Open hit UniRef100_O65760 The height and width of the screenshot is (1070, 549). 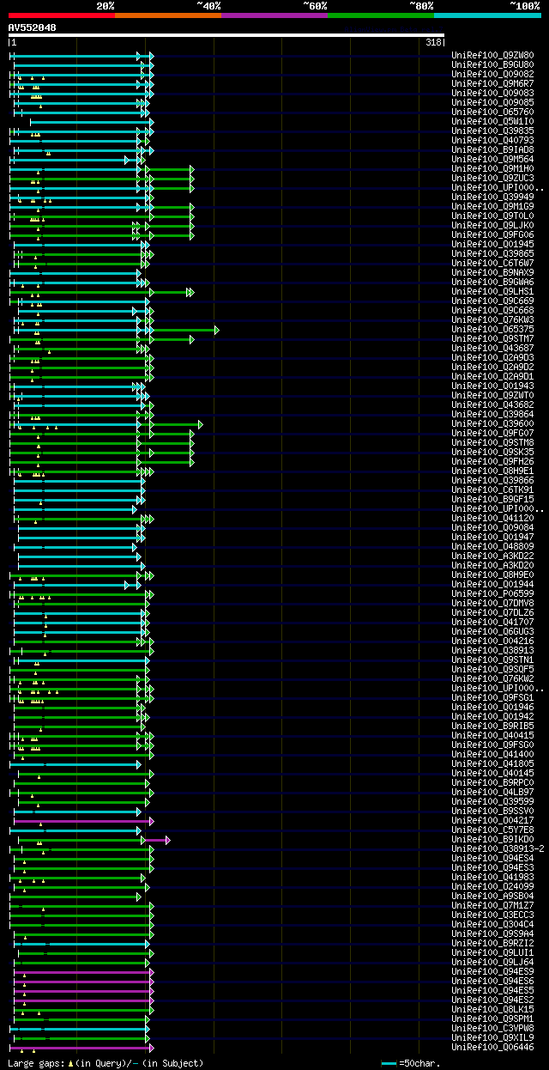click(x=492, y=112)
